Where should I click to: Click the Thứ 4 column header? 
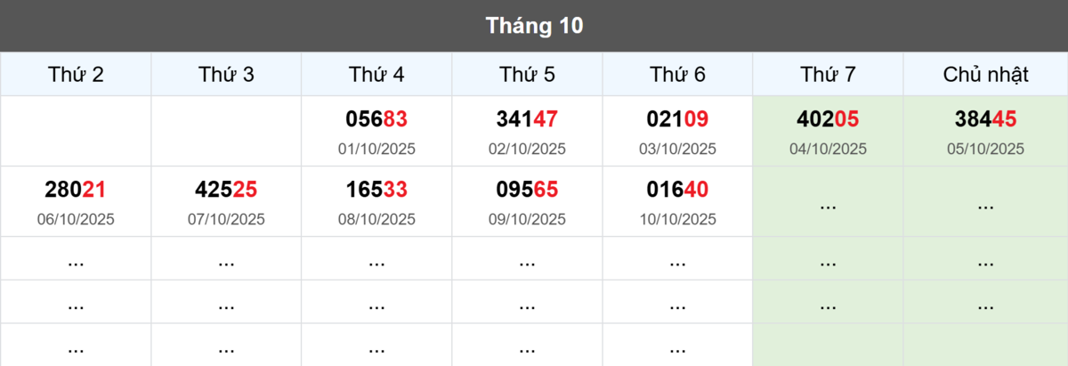pyautogui.click(x=376, y=75)
